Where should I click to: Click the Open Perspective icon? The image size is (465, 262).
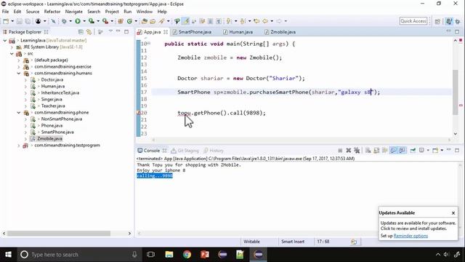(437, 21)
